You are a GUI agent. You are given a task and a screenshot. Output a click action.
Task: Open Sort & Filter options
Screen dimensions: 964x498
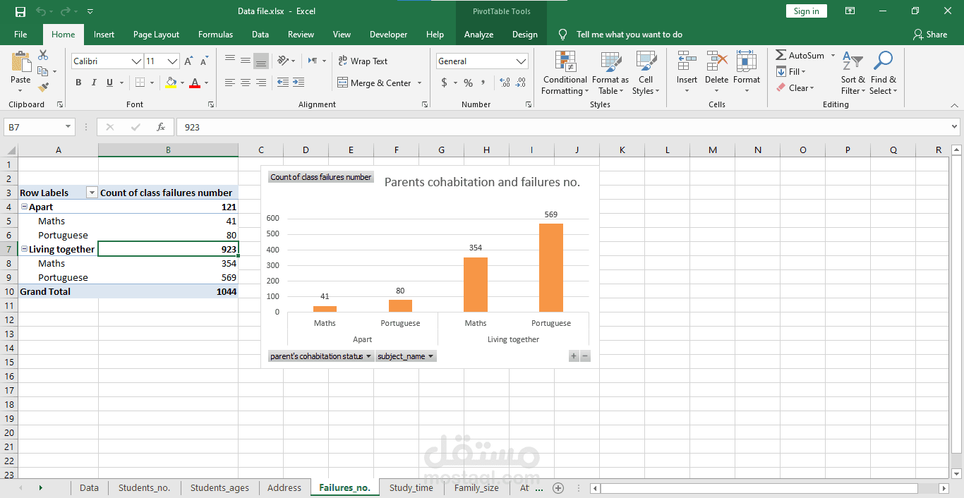pos(852,73)
